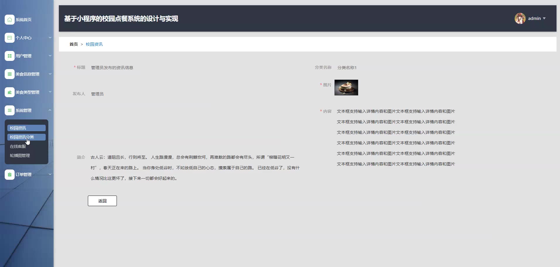Click the 美食类型管理 sidebar label

click(x=28, y=92)
